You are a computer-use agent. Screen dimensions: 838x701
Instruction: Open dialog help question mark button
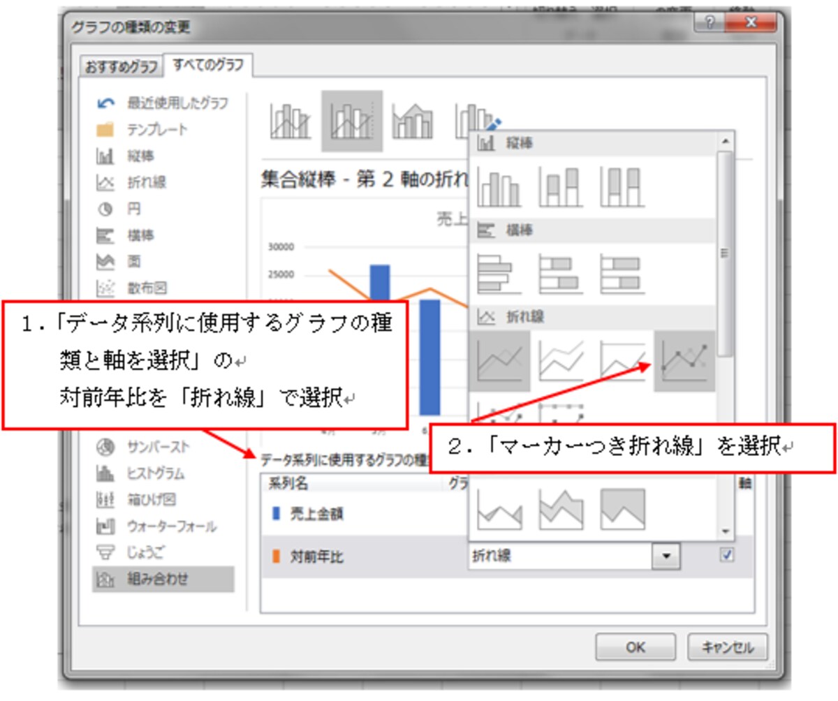pyautogui.click(x=710, y=22)
